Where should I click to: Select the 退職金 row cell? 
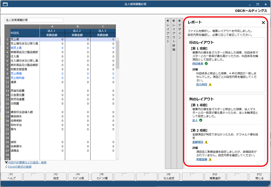25,151
